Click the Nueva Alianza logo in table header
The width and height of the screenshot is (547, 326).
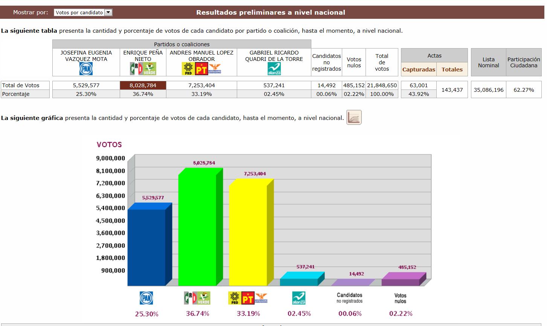coord(274,69)
